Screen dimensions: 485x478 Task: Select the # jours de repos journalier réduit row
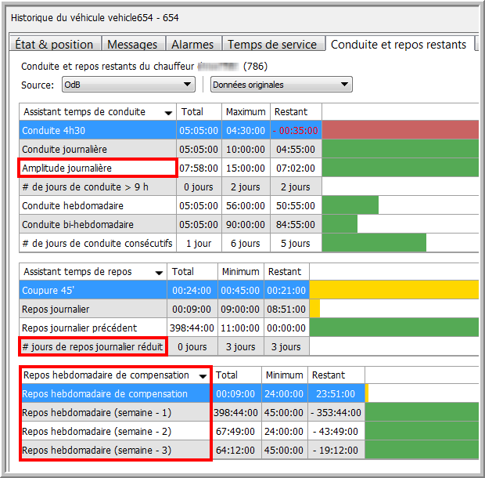[93, 346]
